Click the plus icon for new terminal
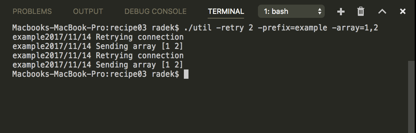Screen dimensions: 416x133 (x=341, y=12)
